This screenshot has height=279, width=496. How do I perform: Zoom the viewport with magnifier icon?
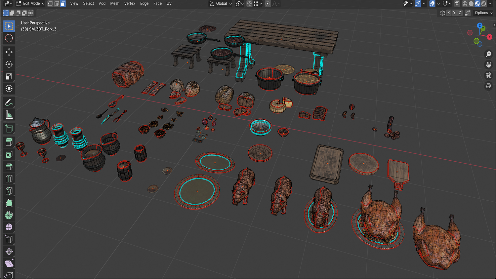(x=489, y=54)
